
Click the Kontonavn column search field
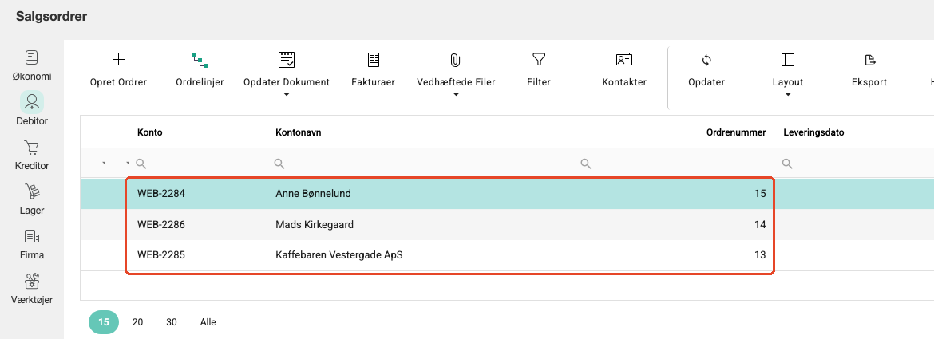tap(421, 163)
